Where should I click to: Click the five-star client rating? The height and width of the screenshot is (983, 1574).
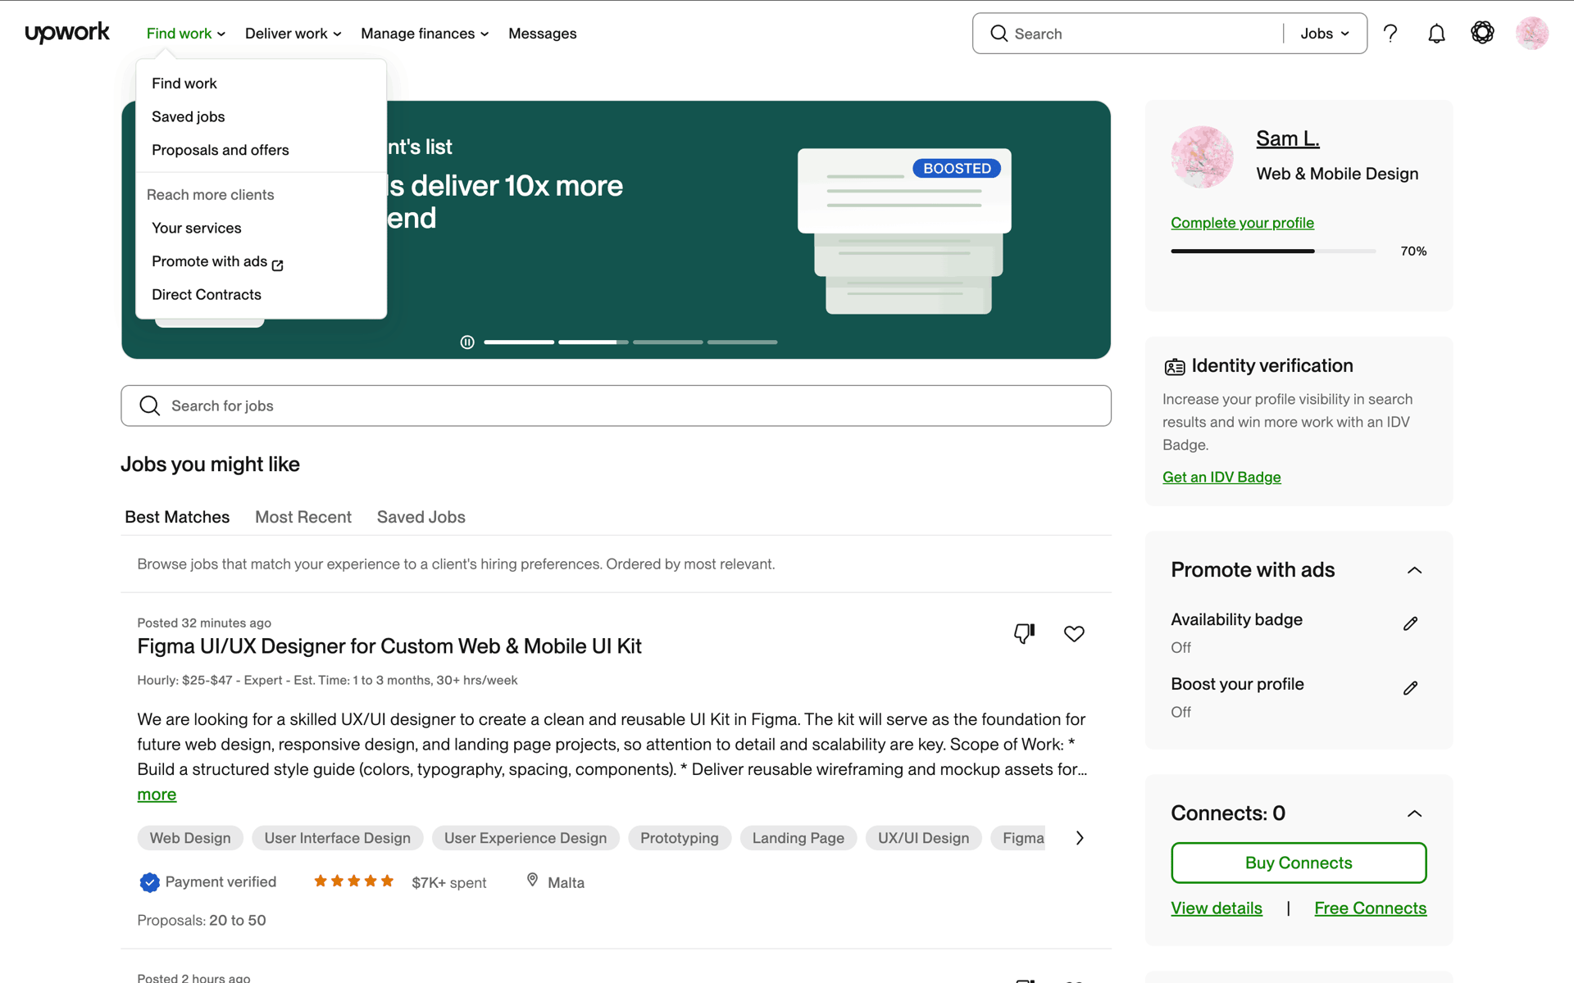[x=353, y=881]
